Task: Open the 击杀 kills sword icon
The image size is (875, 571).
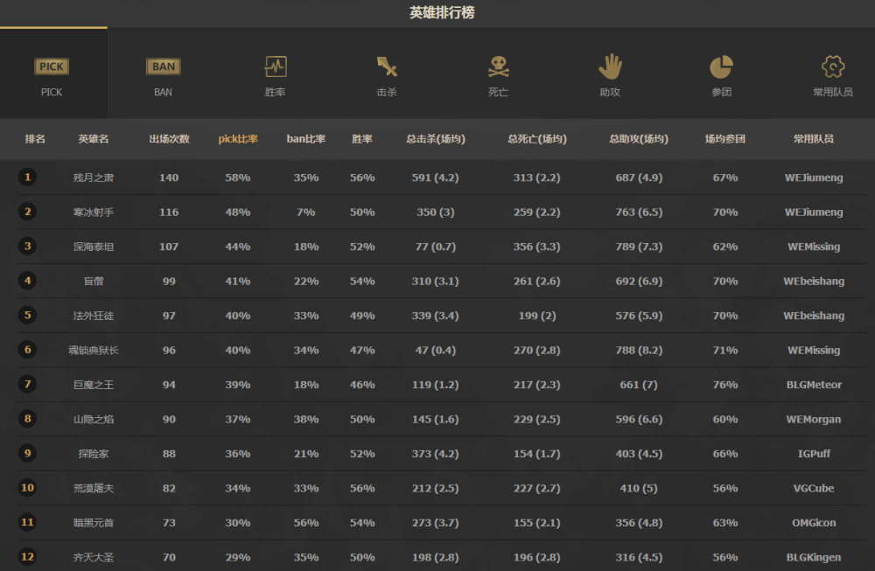Action: pyautogui.click(x=387, y=67)
